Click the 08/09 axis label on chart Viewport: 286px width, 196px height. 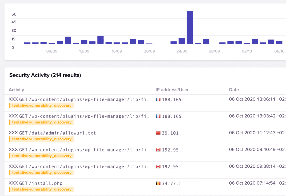52,51
